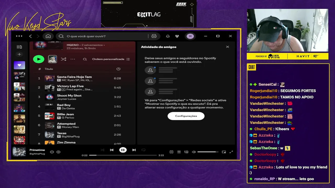Select track 'Victory Lap Five'

[83, 88]
